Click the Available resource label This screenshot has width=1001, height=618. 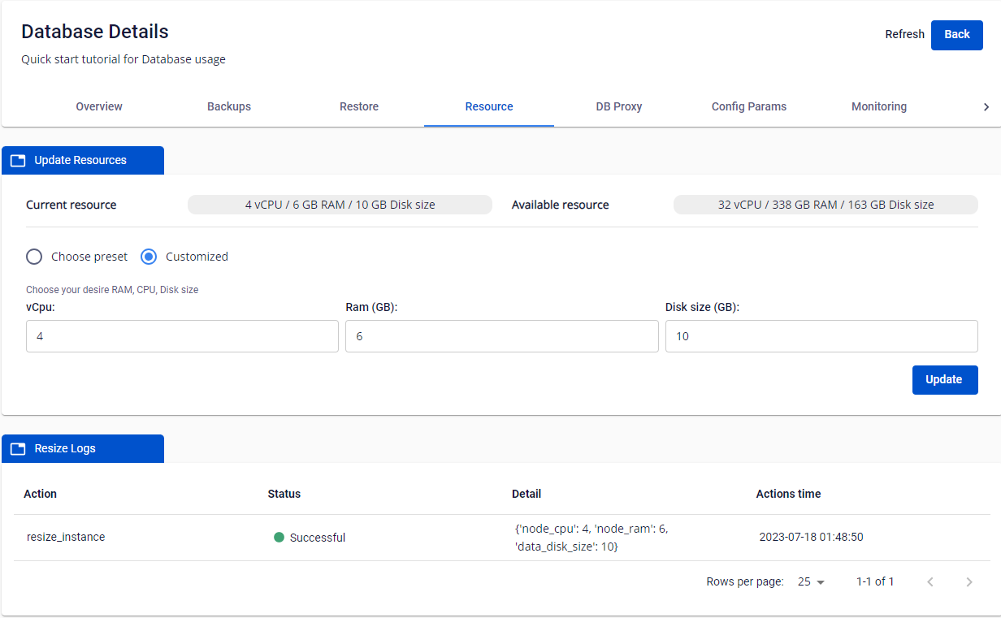[561, 205]
